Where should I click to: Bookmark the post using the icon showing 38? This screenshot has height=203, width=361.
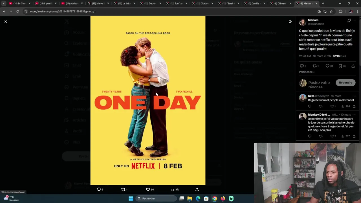click(340, 66)
